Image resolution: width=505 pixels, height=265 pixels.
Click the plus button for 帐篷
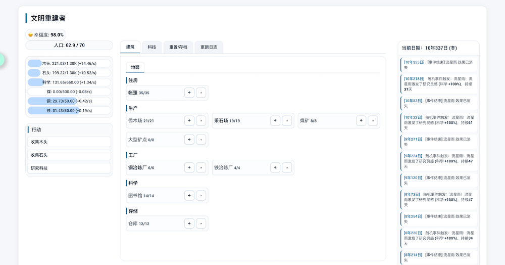point(189,93)
